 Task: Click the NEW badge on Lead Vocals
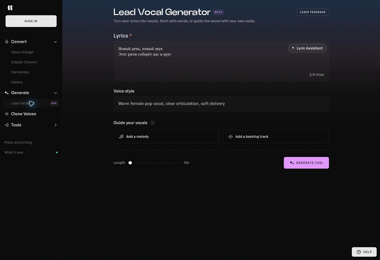click(x=54, y=103)
